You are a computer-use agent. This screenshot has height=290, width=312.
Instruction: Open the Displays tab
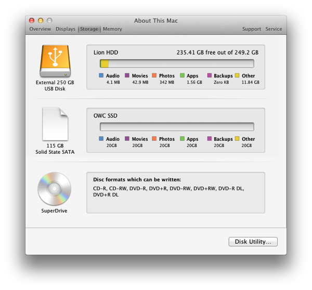pyautogui.click(x=66, y=29)
